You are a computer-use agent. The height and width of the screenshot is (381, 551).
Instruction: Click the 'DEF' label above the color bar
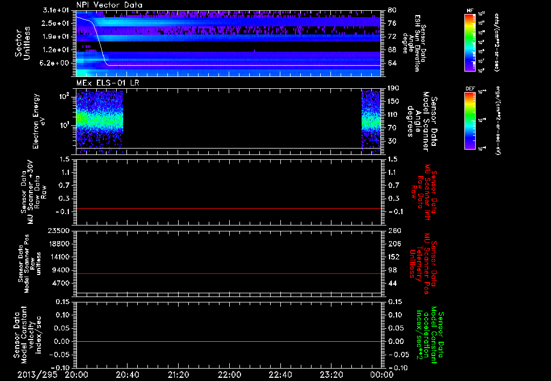click(470, 89)
